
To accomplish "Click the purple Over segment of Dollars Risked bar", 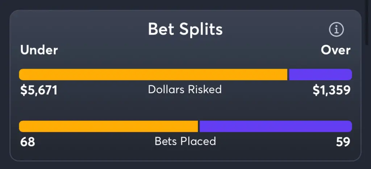I will (320, 74).
